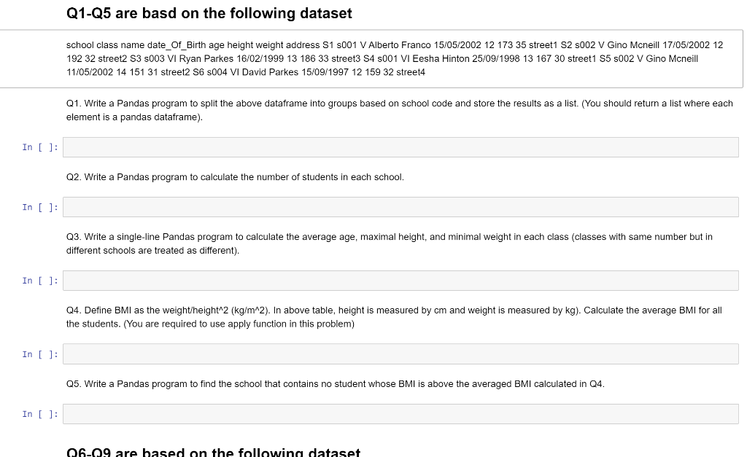Click the Q4 BMI definition markdown cell
Image resolution: width=747 pixels, height=457 pixels.
pos(394,316)
